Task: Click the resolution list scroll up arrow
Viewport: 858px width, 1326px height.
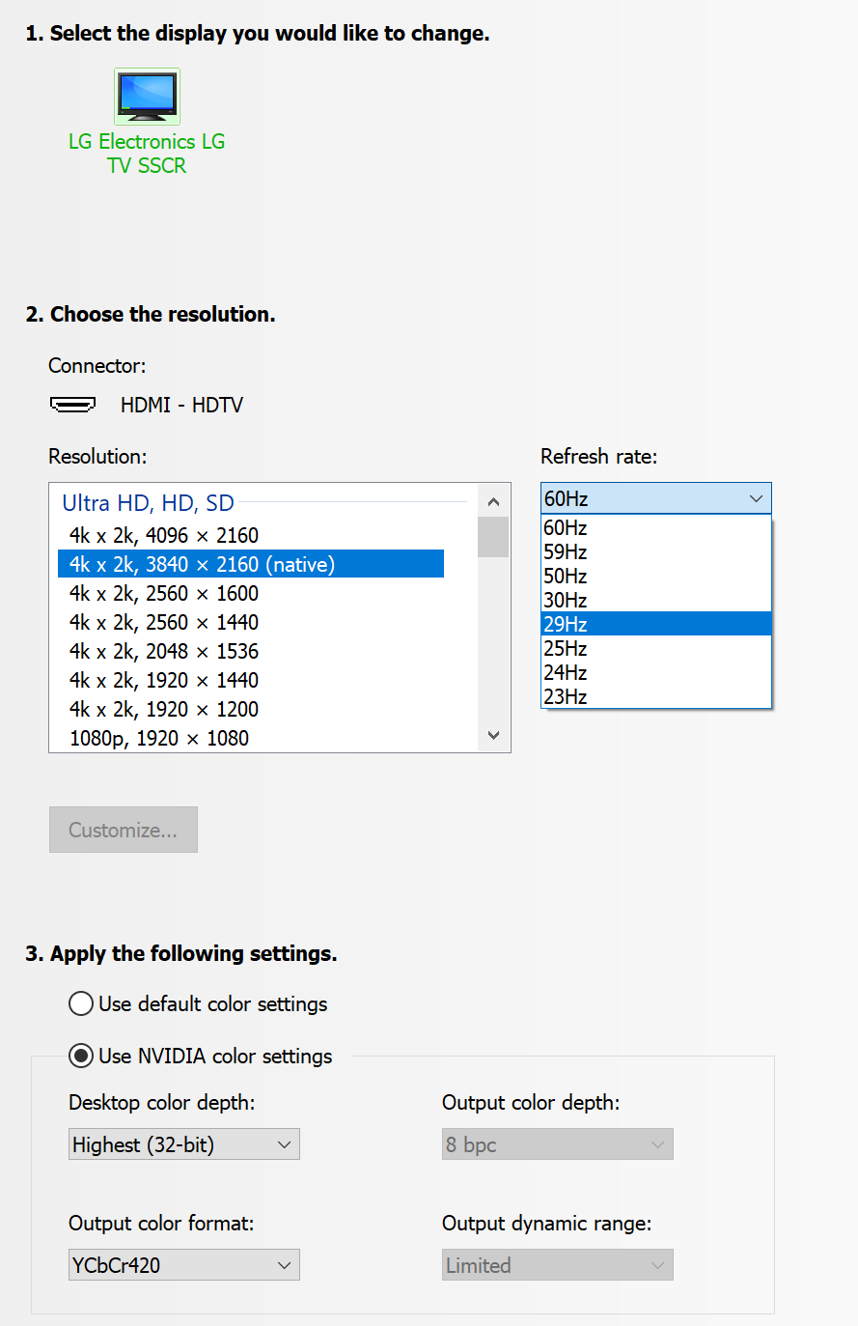Action: [493, 501]
